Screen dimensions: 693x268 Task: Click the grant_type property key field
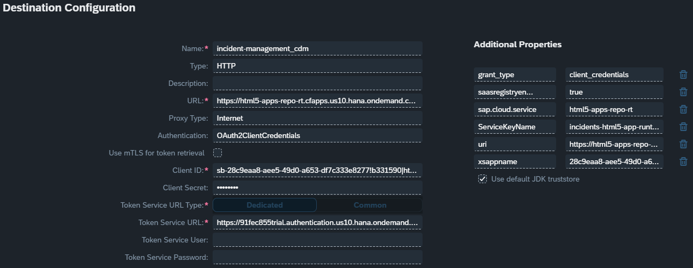click(515, 74)
